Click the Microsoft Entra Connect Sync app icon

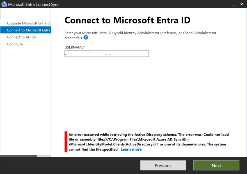[4, 4]
